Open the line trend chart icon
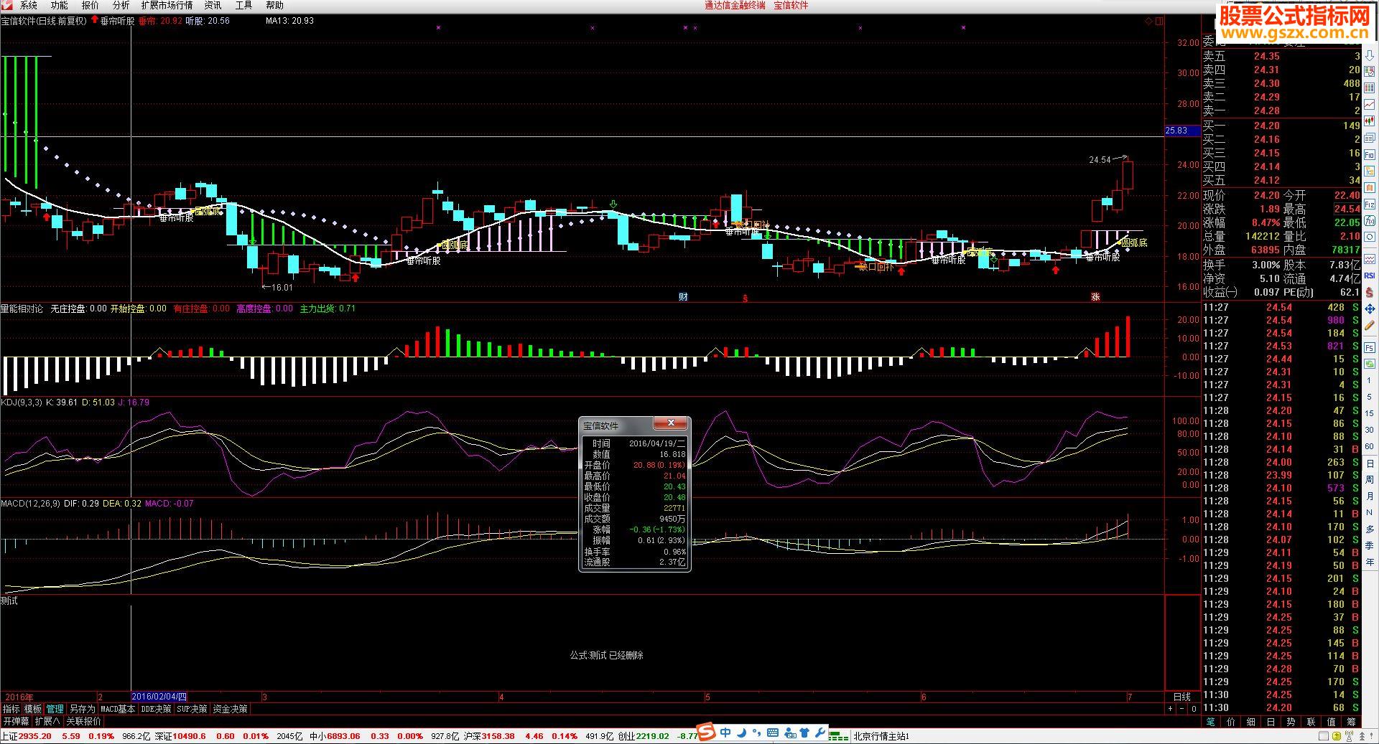The image size is (1379, 744). [1370, 104]
